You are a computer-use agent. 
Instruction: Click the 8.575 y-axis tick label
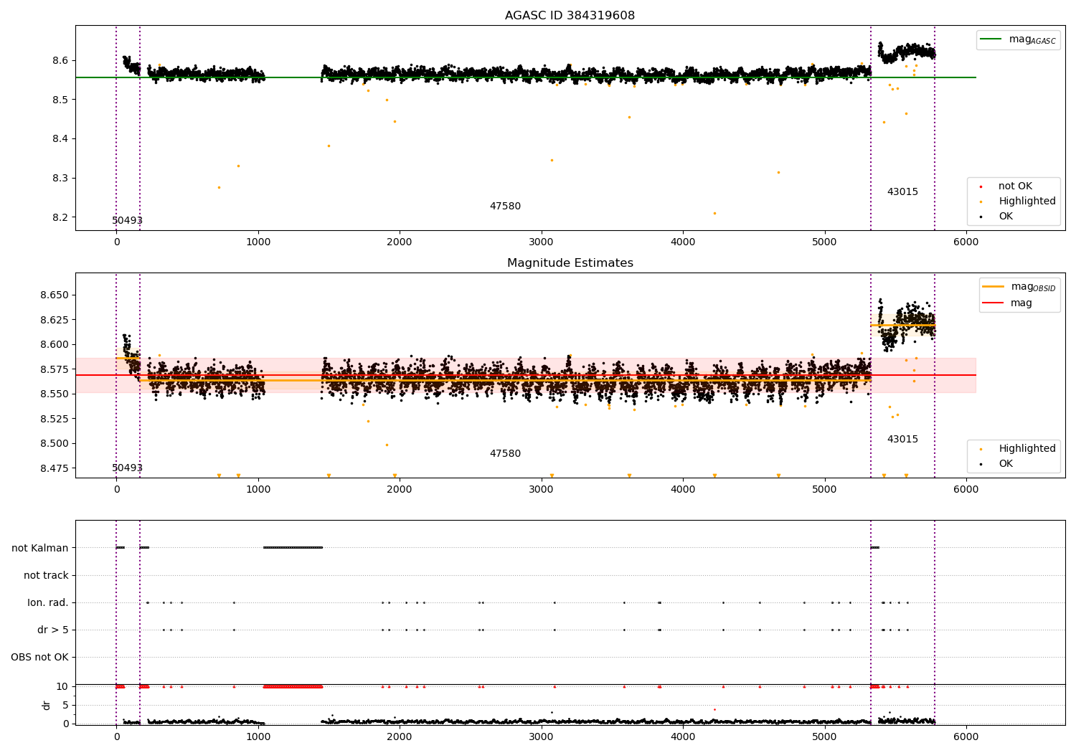[x=55, y=369]
